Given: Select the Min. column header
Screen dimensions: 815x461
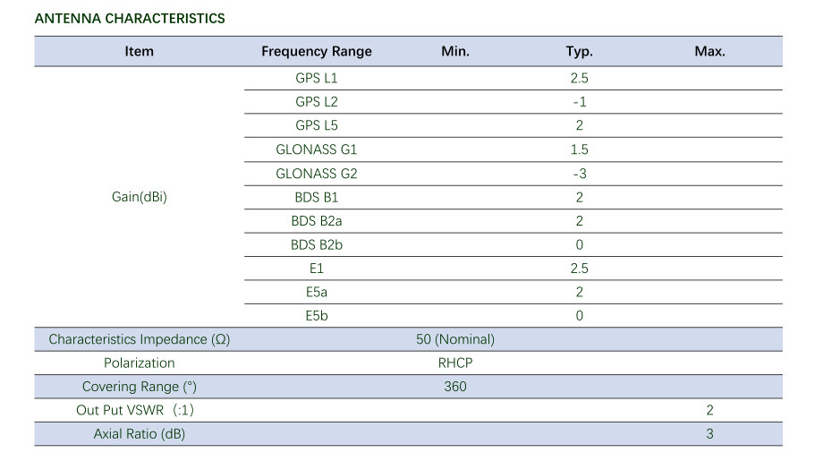Looking at the screenshot, I should 454,52.
